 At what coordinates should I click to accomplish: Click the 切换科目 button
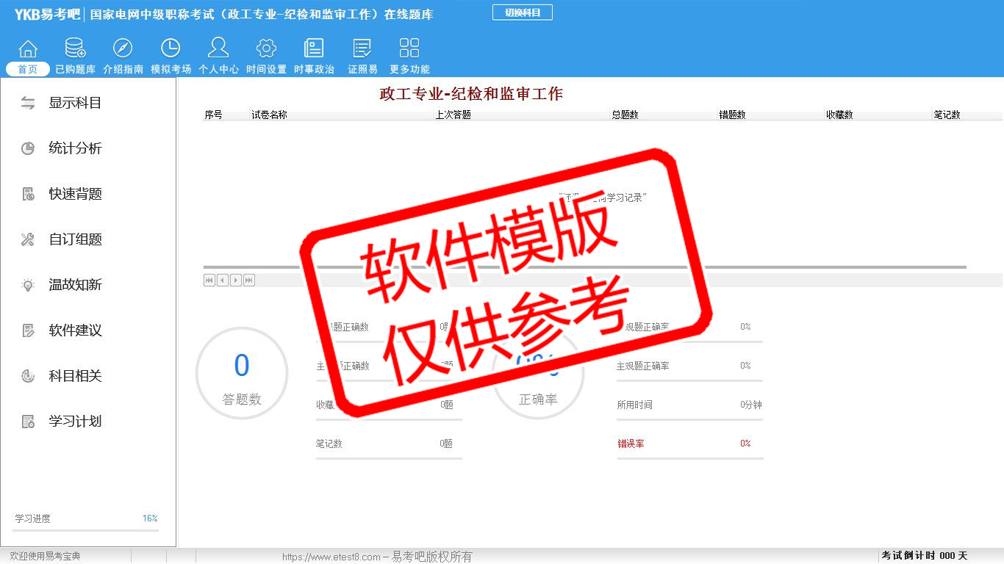pyautogui.click(x=522, y=12)
